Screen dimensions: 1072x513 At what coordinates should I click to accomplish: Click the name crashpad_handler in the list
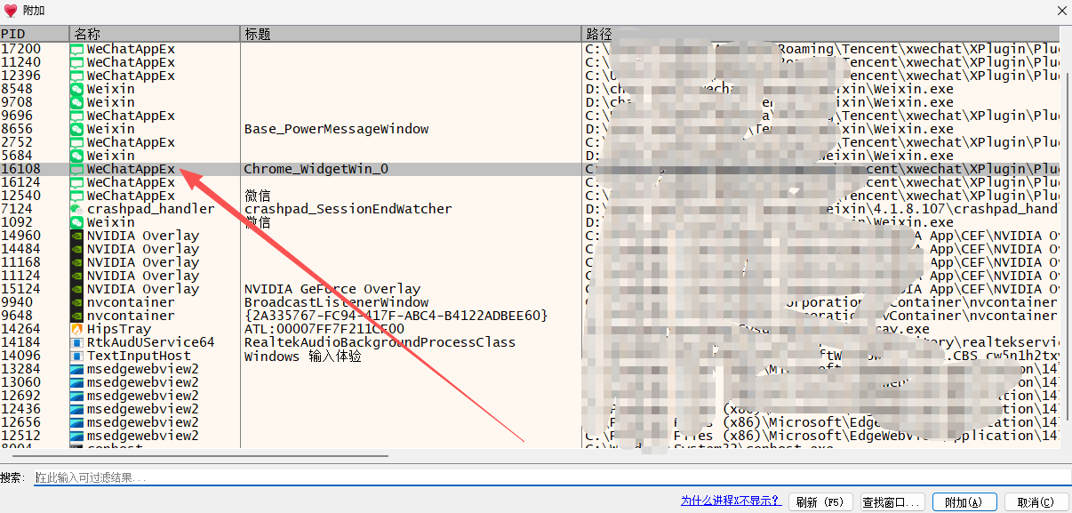pyautogui.click(x=150, y=209)
